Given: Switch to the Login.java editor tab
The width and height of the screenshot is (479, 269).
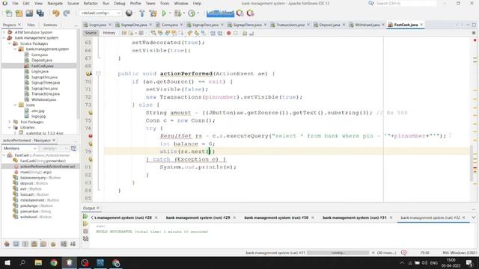Looking at the screenshot, I should pos(97,25).
